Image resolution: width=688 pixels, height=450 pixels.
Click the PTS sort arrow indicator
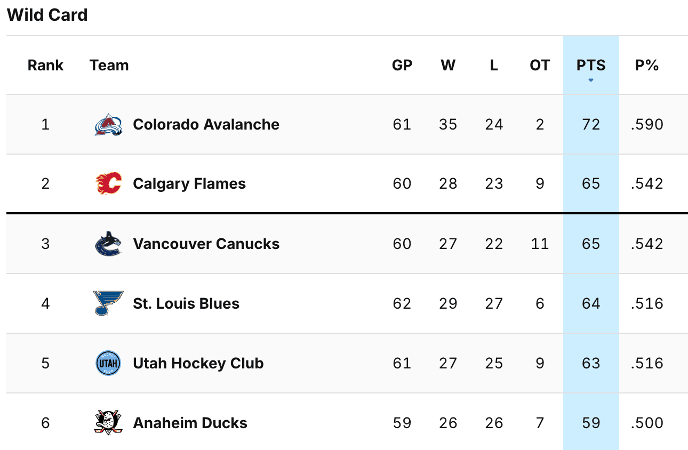click(x=591, y=80)
